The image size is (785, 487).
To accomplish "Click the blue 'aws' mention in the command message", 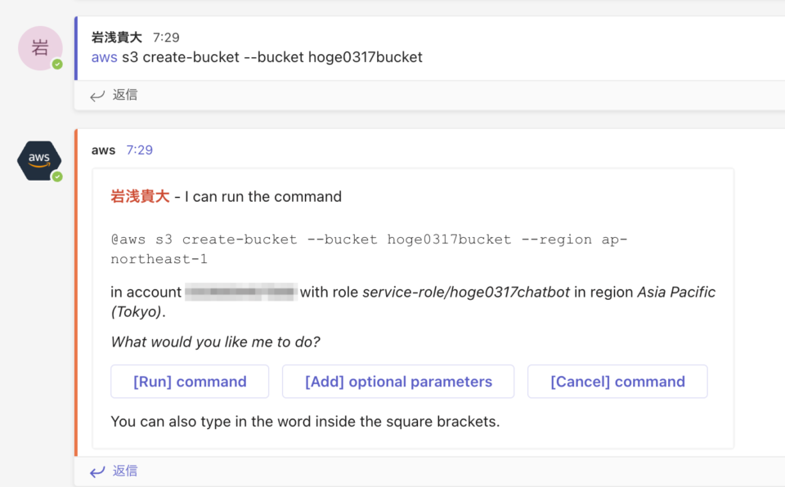I will (x=103, y=57).
